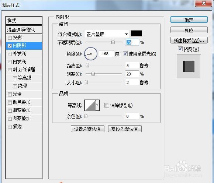Viewport: 214px width, 183px height.
Task: Click the size field showing 2
Action: [x=132, y=82]
